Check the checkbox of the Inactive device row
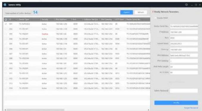This screenshot has height=111, width=202. (x=6, y=34)
